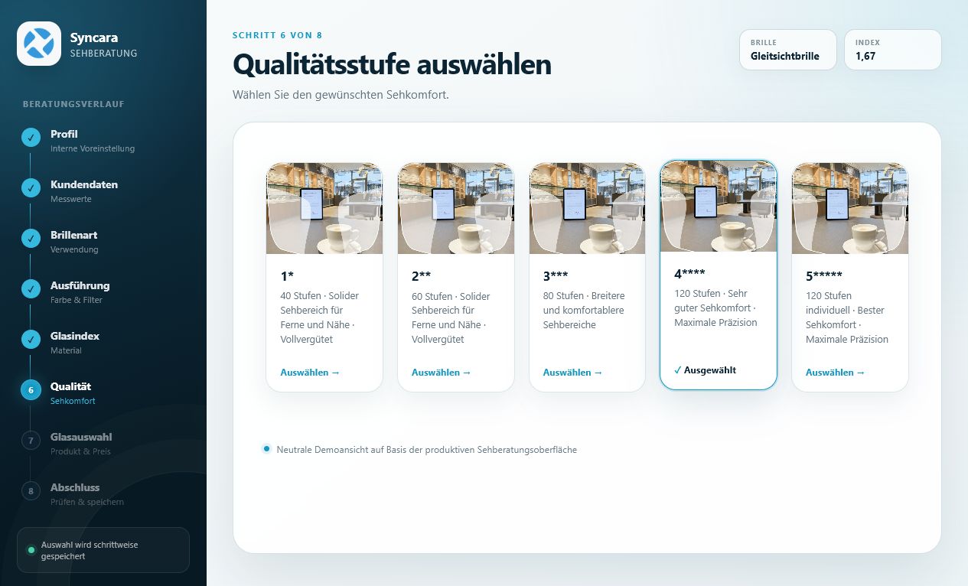
Task: Click the step 7 Glasauswahl number circle
Action: [x=31, y=441]
